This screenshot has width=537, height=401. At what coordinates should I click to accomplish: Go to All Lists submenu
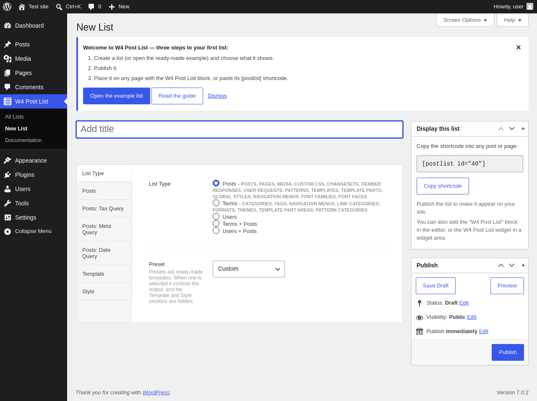(14, 117)
